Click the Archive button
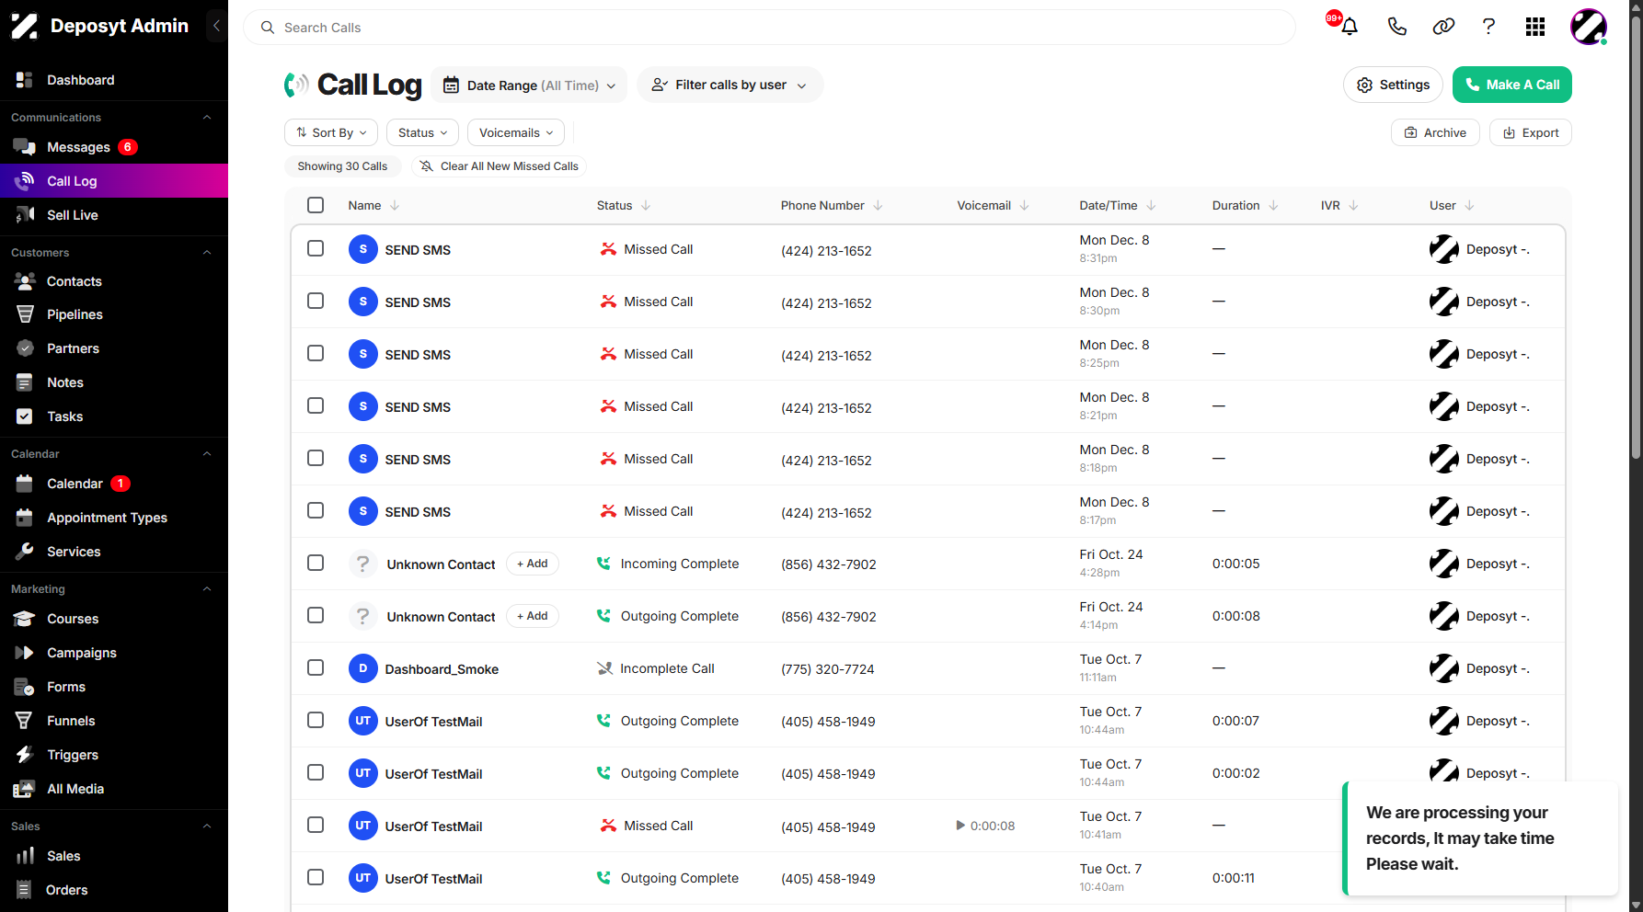Image resolution: width=1643 pixels, height=912 pixels. tap(1435, 132)
